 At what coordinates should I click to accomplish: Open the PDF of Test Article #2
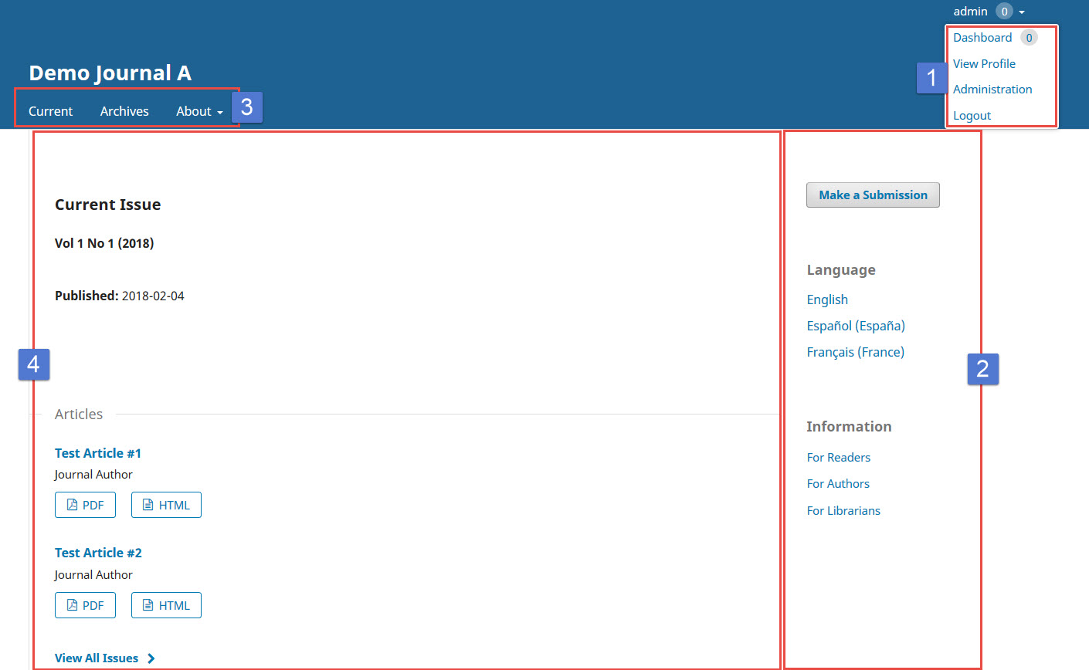[85, 604]
